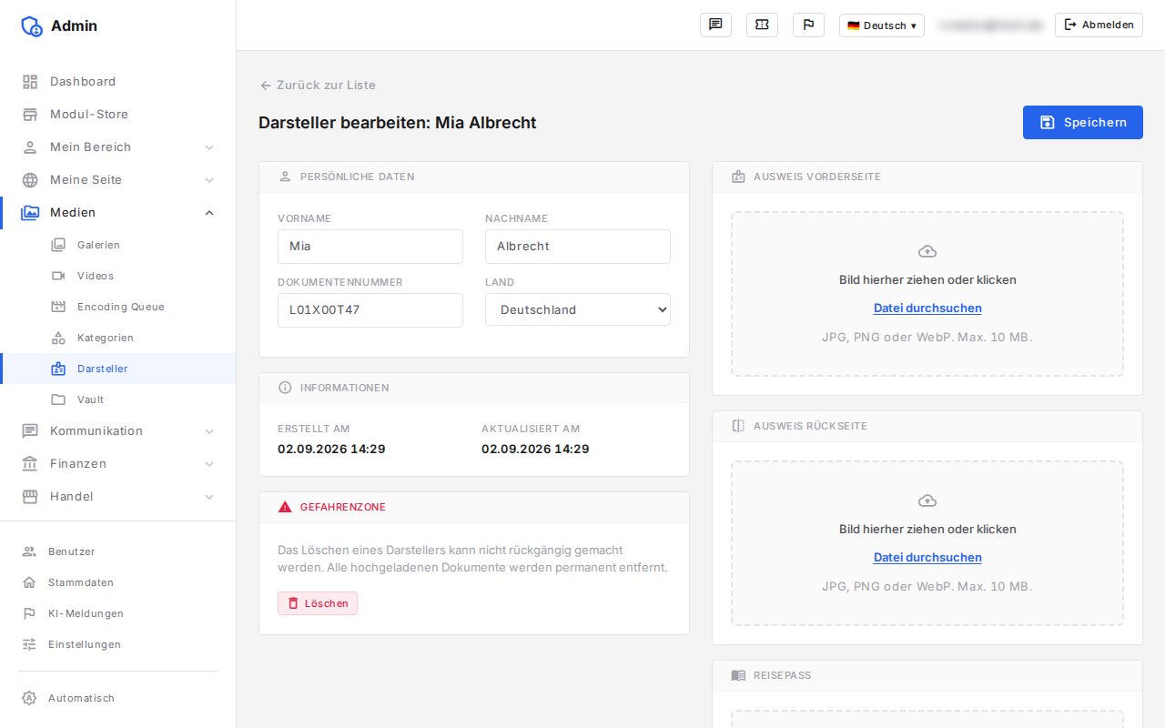Go back via Zurück zur Liste
The image size is (1165, 728).
[318, 85]
